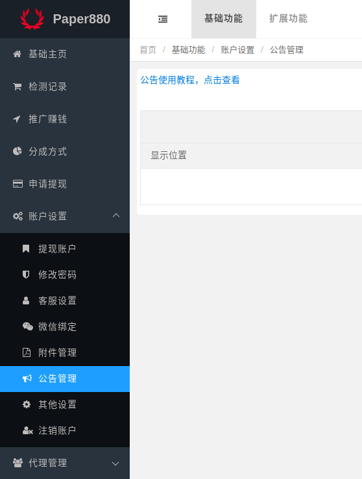This screenshot has height=479, width=362.
Task: Open 分成方式 via the pie chart icon
Action: [x=17, y=151]
